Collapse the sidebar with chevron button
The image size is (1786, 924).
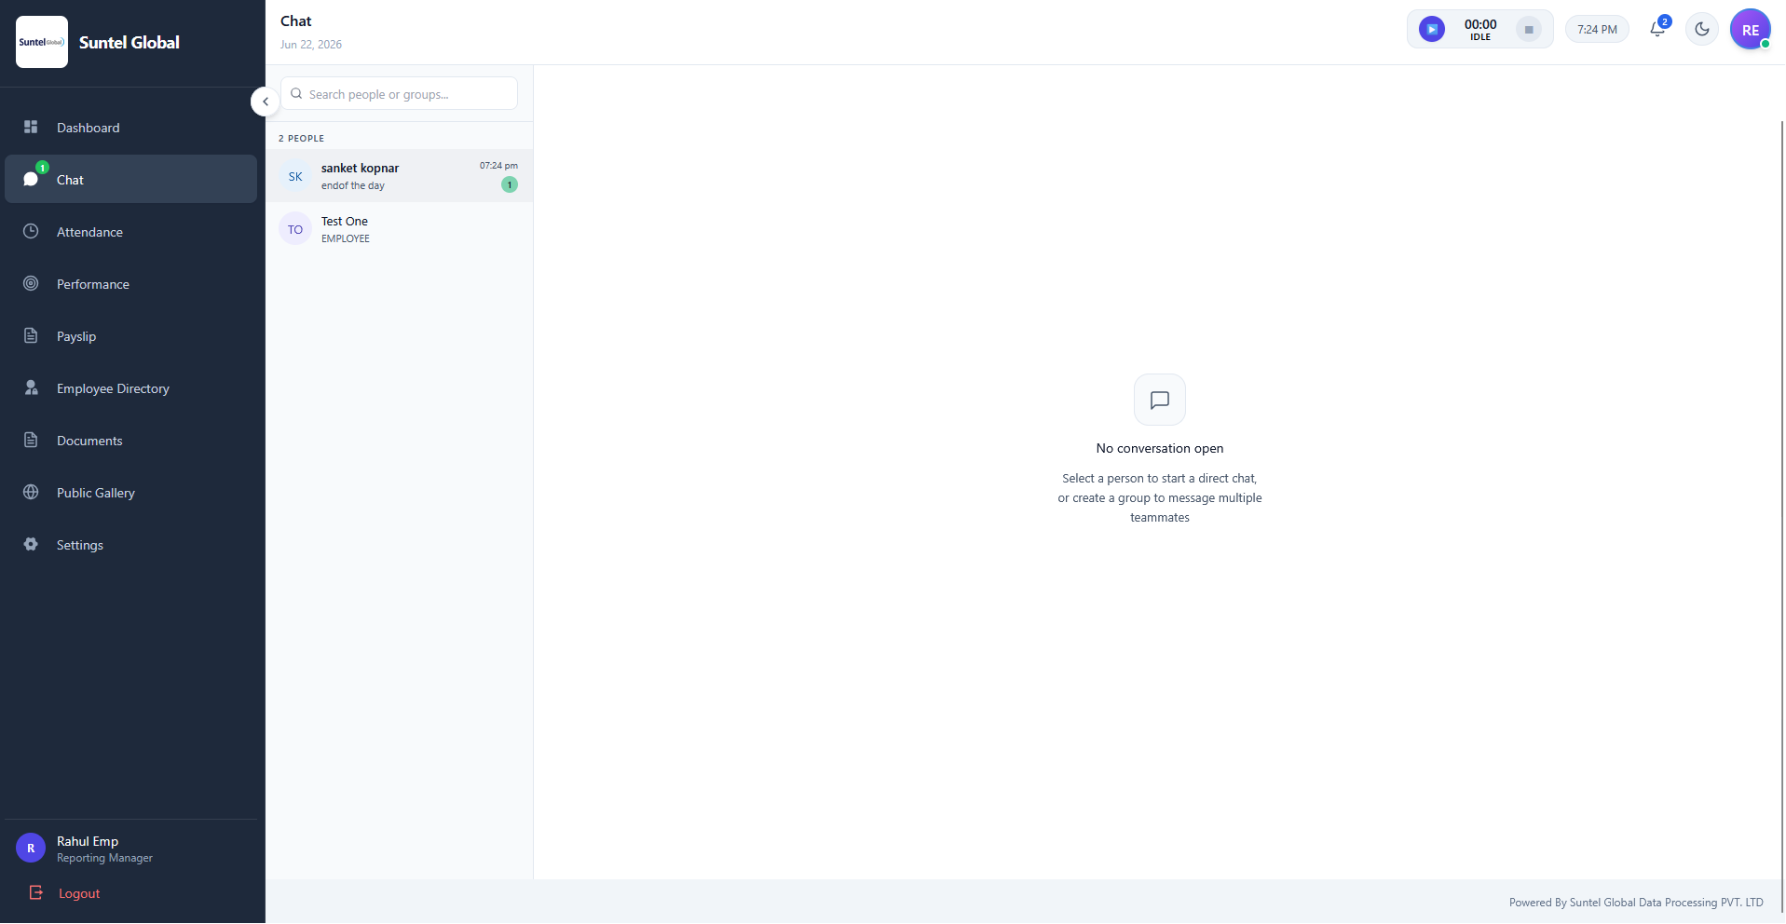point(266,102)
